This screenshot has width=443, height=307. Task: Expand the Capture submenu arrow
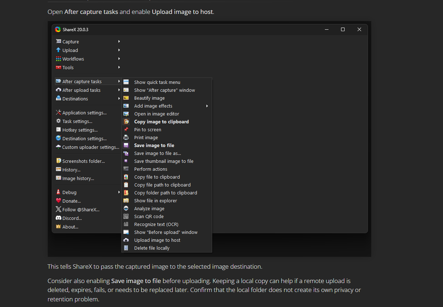(119, 42)
